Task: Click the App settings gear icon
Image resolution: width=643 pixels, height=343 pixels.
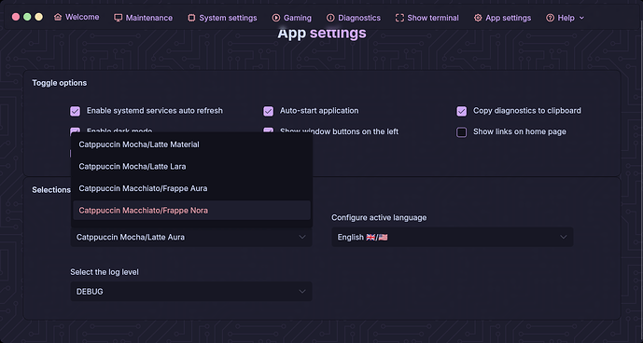Action: click(478, 18)
